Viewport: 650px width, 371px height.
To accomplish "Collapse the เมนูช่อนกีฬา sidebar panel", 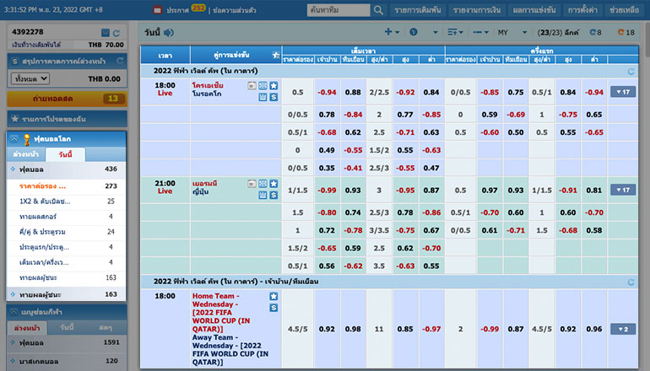I will [x=14, y=312].
